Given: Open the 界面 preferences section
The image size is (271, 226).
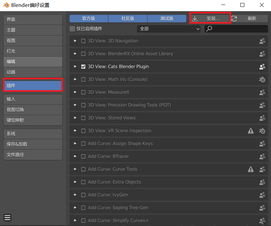Looking at the screenshot, I should click(33, 19).
